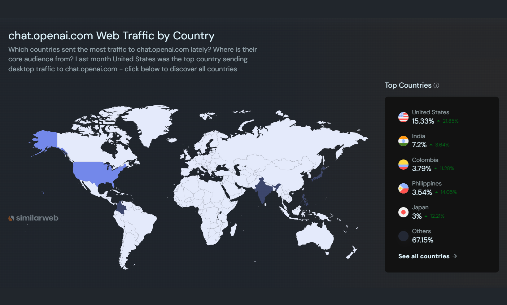The height and width of the screenshot is (305, 507).
Task: Open the See all countries link
Action: (427, 256)
